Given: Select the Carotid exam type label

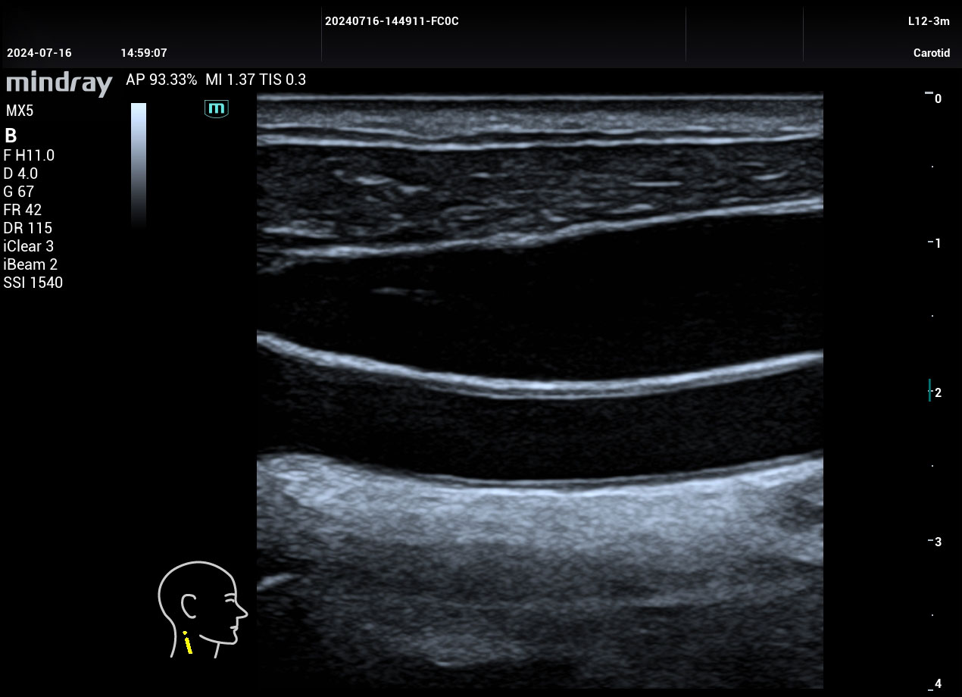Looking at the screenshot, I should pyautogui.click(x=931, y=53).
